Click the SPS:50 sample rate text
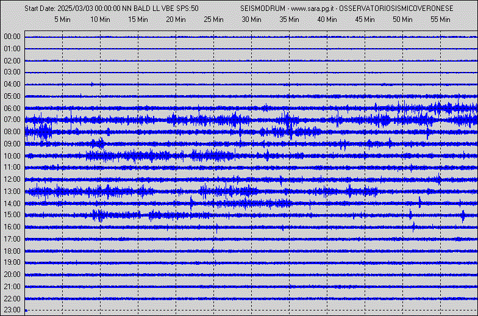The width and height of the screenshot is (478, 316). 188,9
